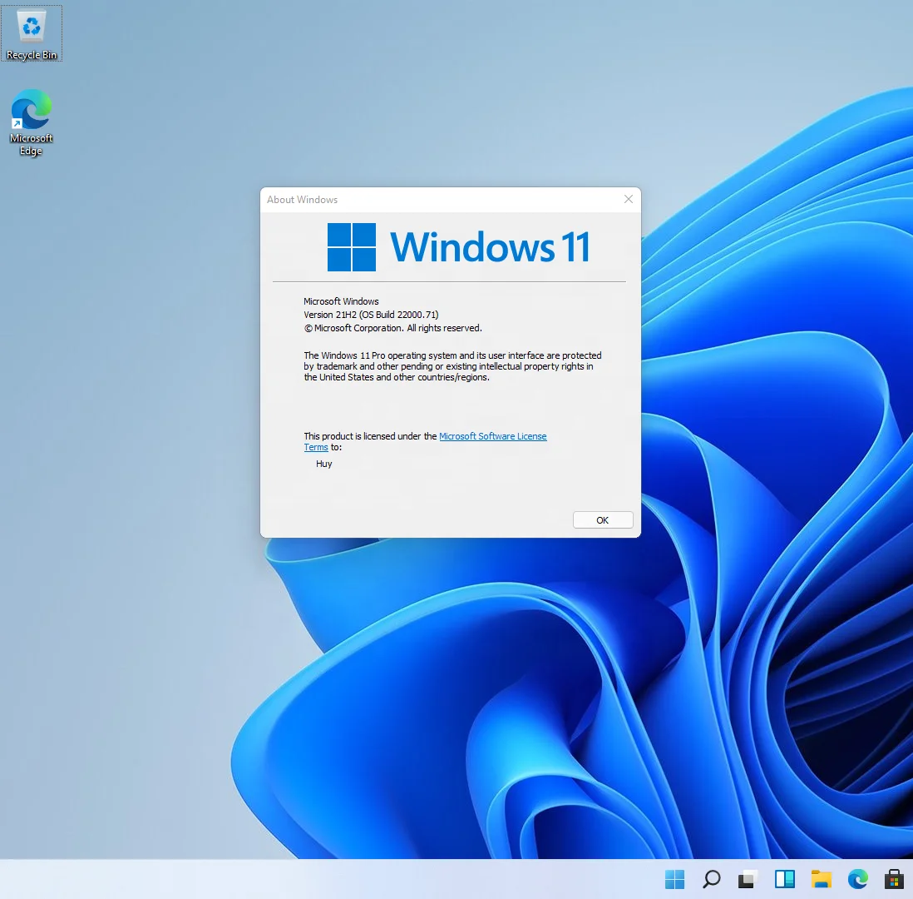Viewport: 913px width, 899px height.
Task: Click the Microsoft Corporation copyright line
Action: tap(393, 328)
